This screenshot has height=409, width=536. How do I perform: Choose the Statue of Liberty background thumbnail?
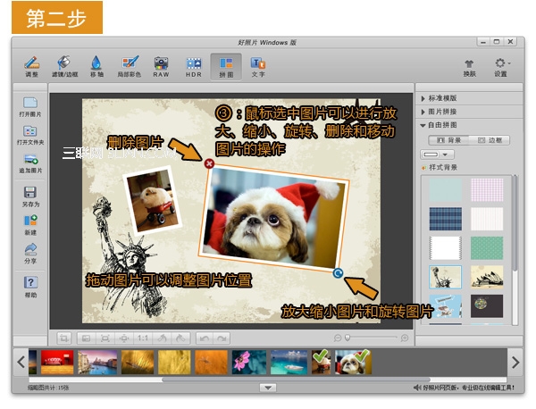pos(445,277)
